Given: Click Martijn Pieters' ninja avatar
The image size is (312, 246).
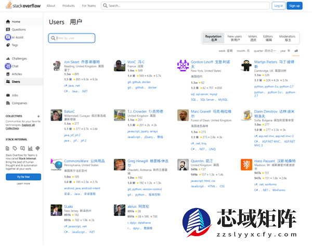Looking at the screenshot, I should pyautogui.click(x=246, y=66).
